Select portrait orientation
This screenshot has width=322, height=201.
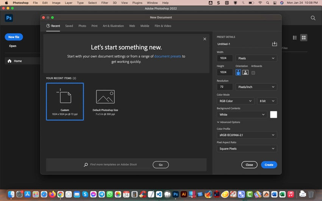tap(238, 72)
